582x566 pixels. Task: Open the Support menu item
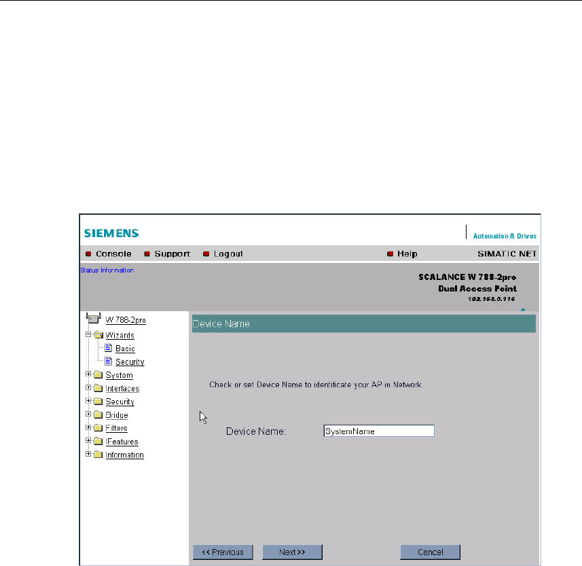pos(172,254)
